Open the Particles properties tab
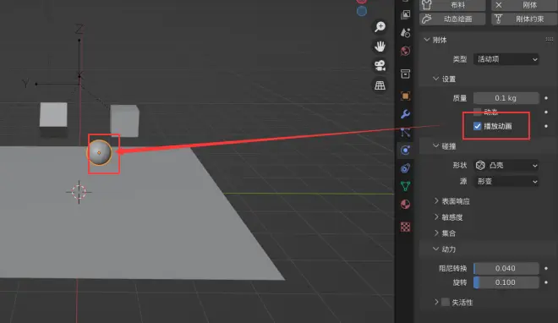The image size is (558, 323). [405, 133]
